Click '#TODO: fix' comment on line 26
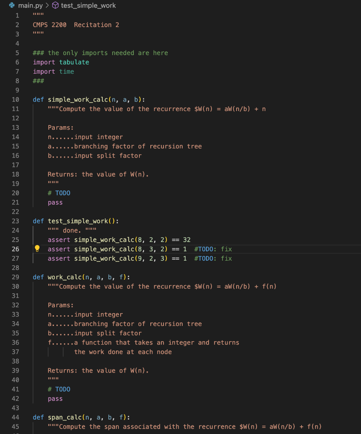361x434 pixels. tap(213, 249)
